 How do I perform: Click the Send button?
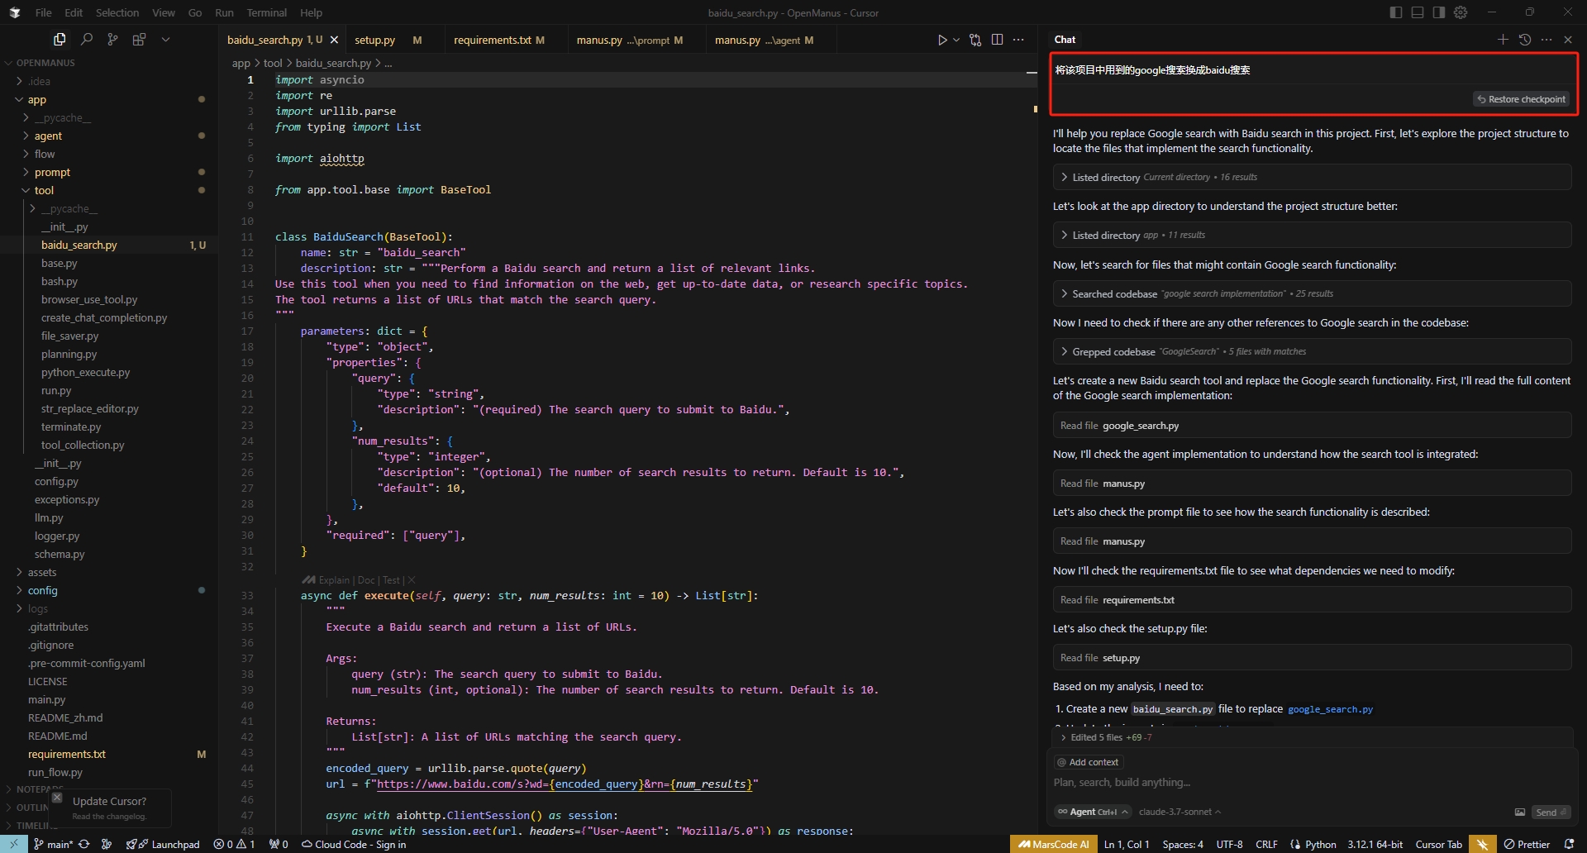pyautogui.click(x=1551, y=812)
